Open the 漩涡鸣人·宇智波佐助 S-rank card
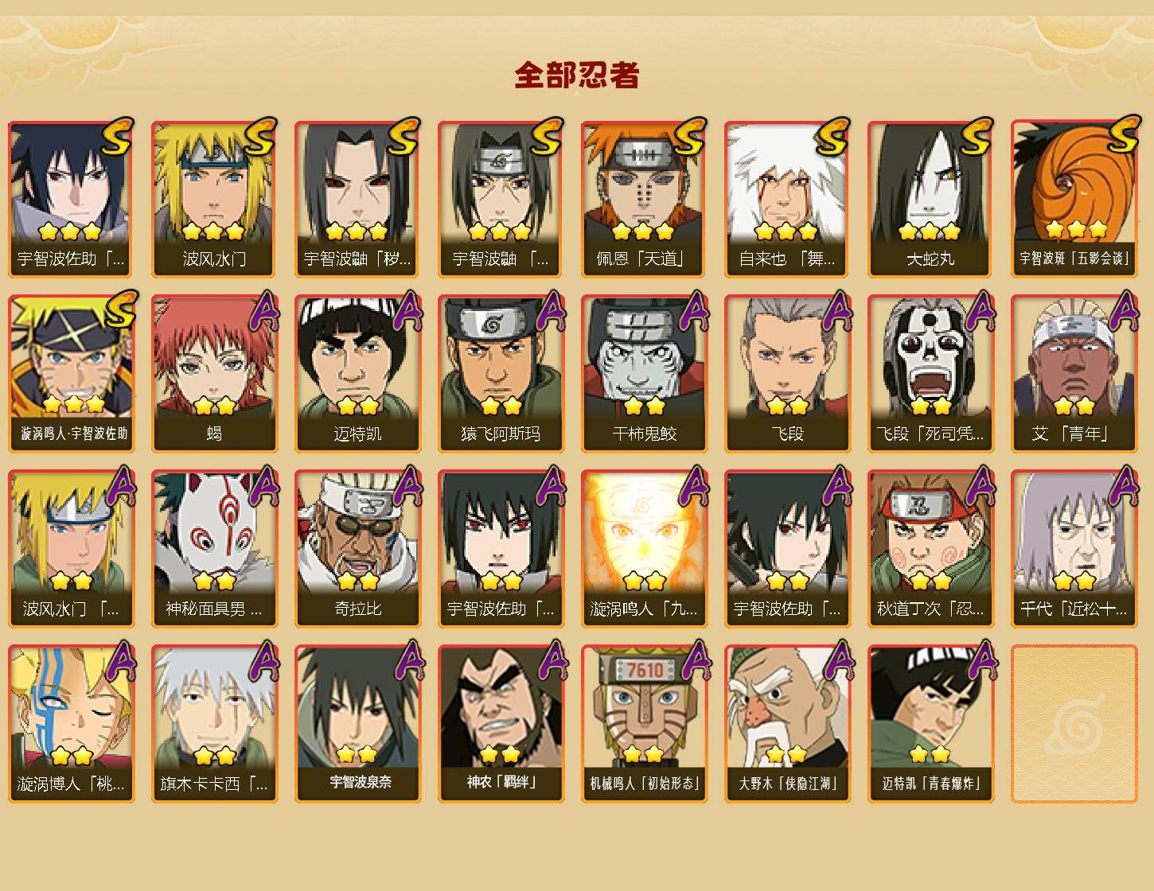1154x891 pixels. (x=72, y=374)
